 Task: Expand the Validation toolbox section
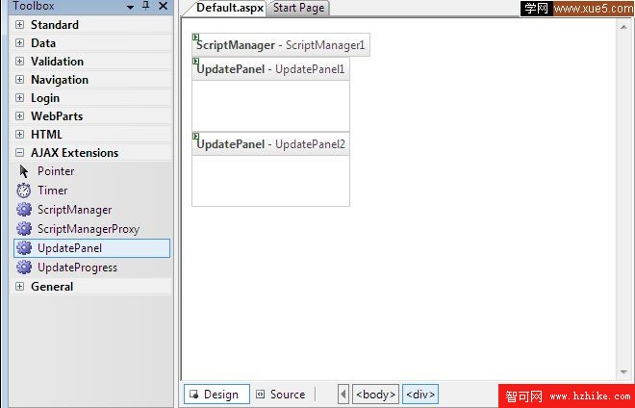click(x=19, y=62)
